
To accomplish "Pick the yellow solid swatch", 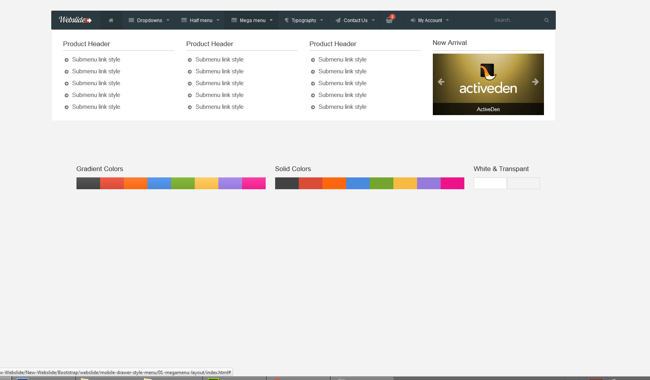I will pyautogui.click(x=405, y=183).
